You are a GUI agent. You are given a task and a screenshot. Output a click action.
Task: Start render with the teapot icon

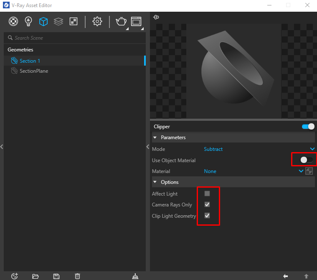coord(121,21)
